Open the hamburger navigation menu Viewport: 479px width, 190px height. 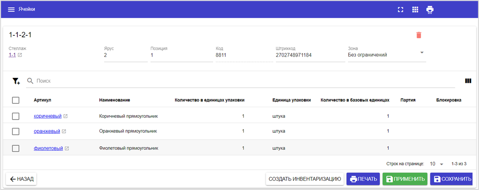point(11,9)
